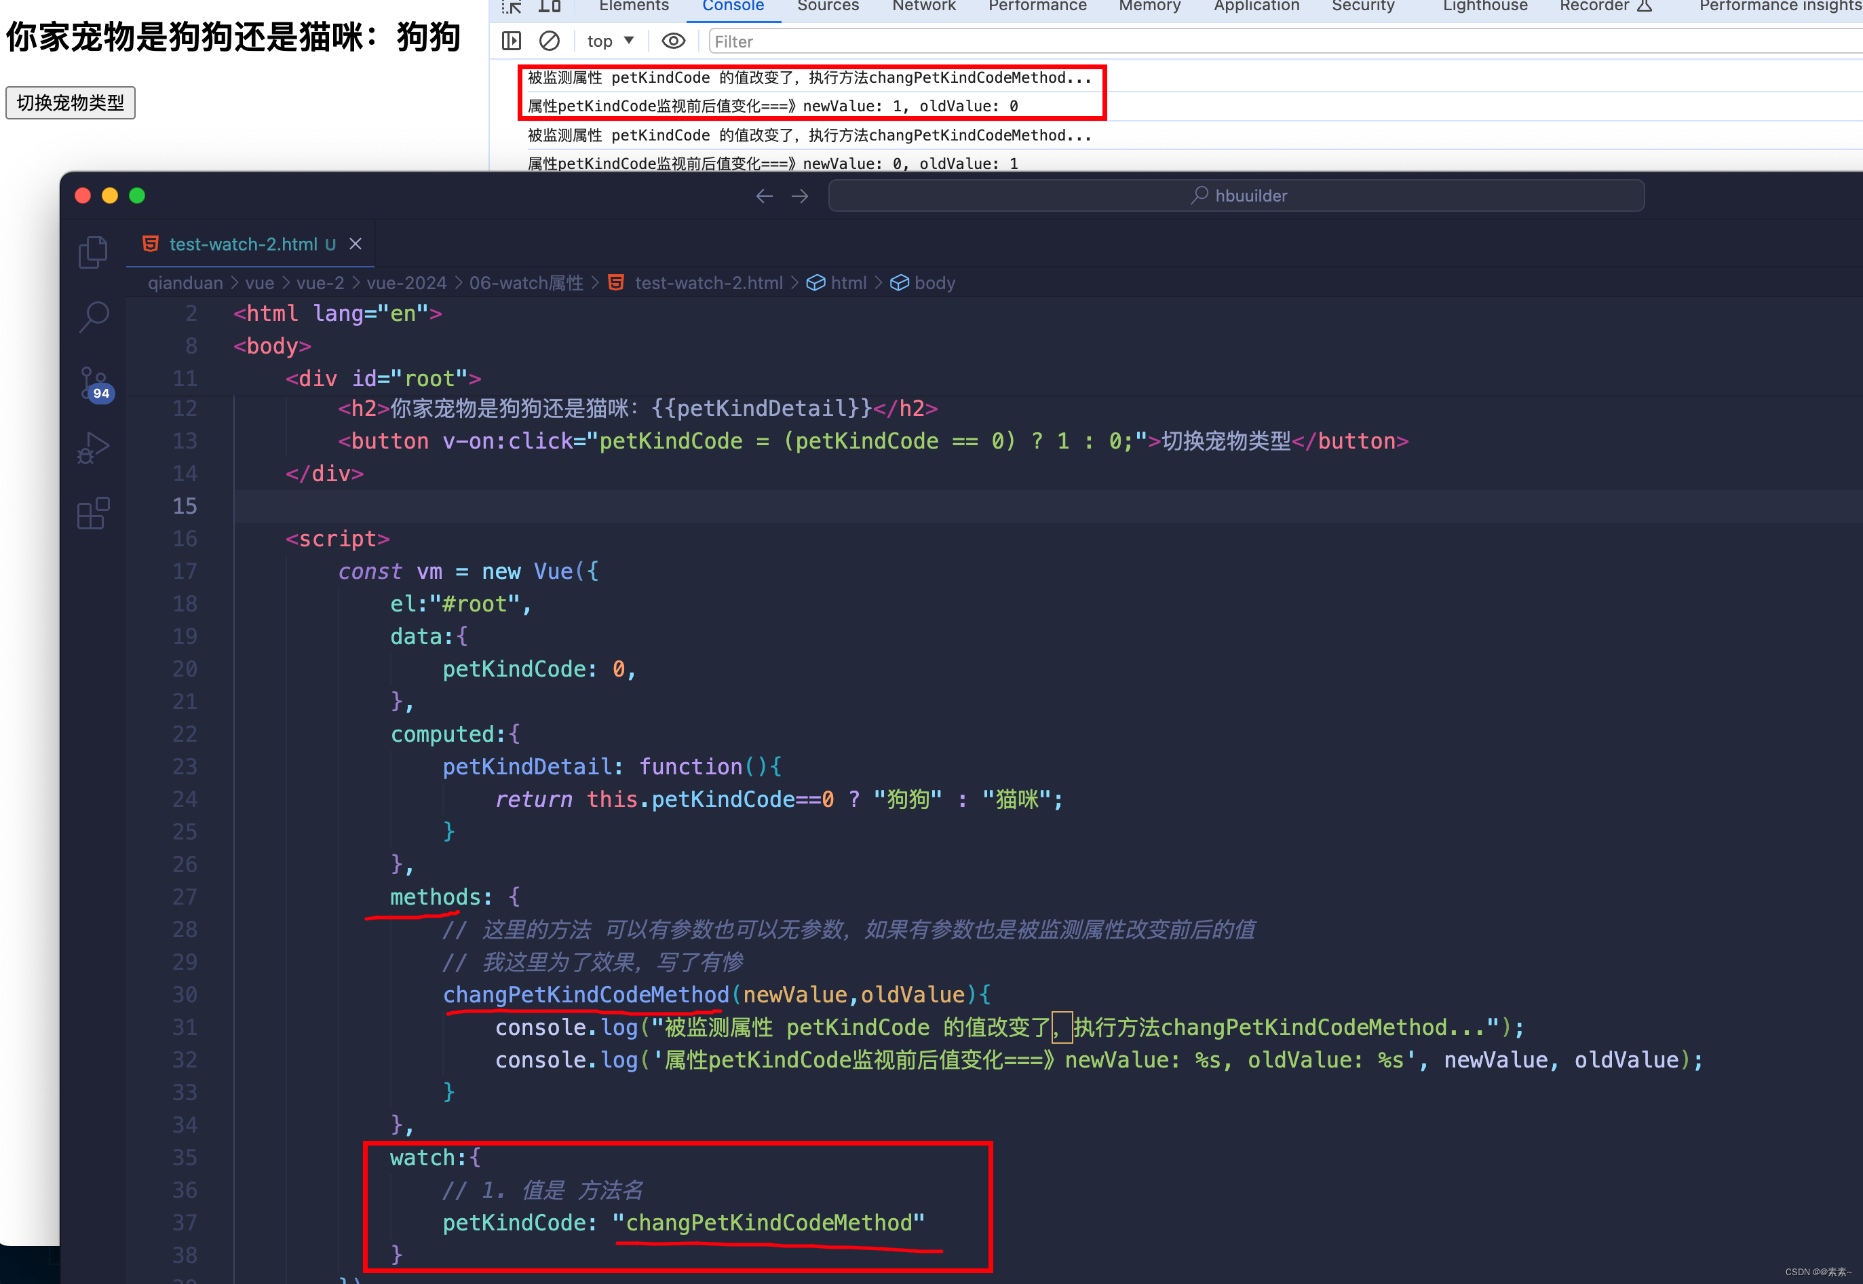Expand the top context dropdown
Screen dimensions: 1863x1284
point(611,41)
